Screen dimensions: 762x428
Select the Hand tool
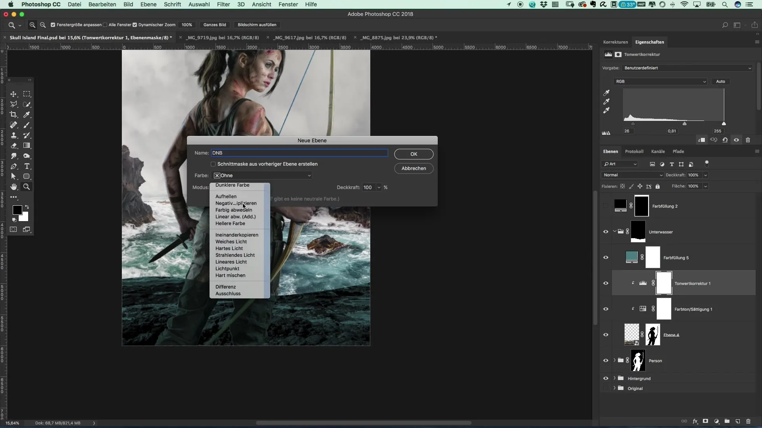click(13, 187)
